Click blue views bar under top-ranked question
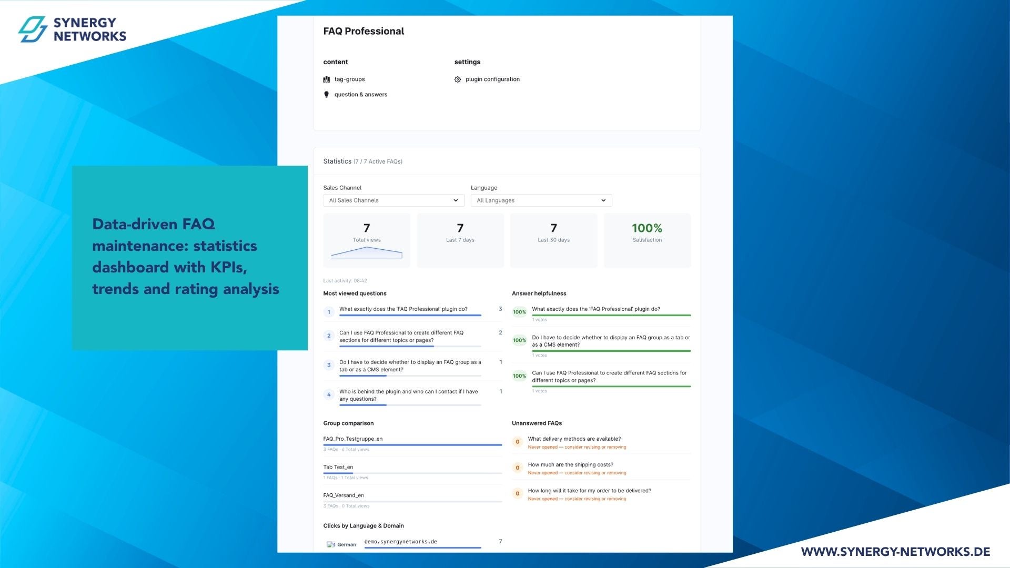Image resolution: width=1010 pixels, height=568 pixels. [410, 316]
